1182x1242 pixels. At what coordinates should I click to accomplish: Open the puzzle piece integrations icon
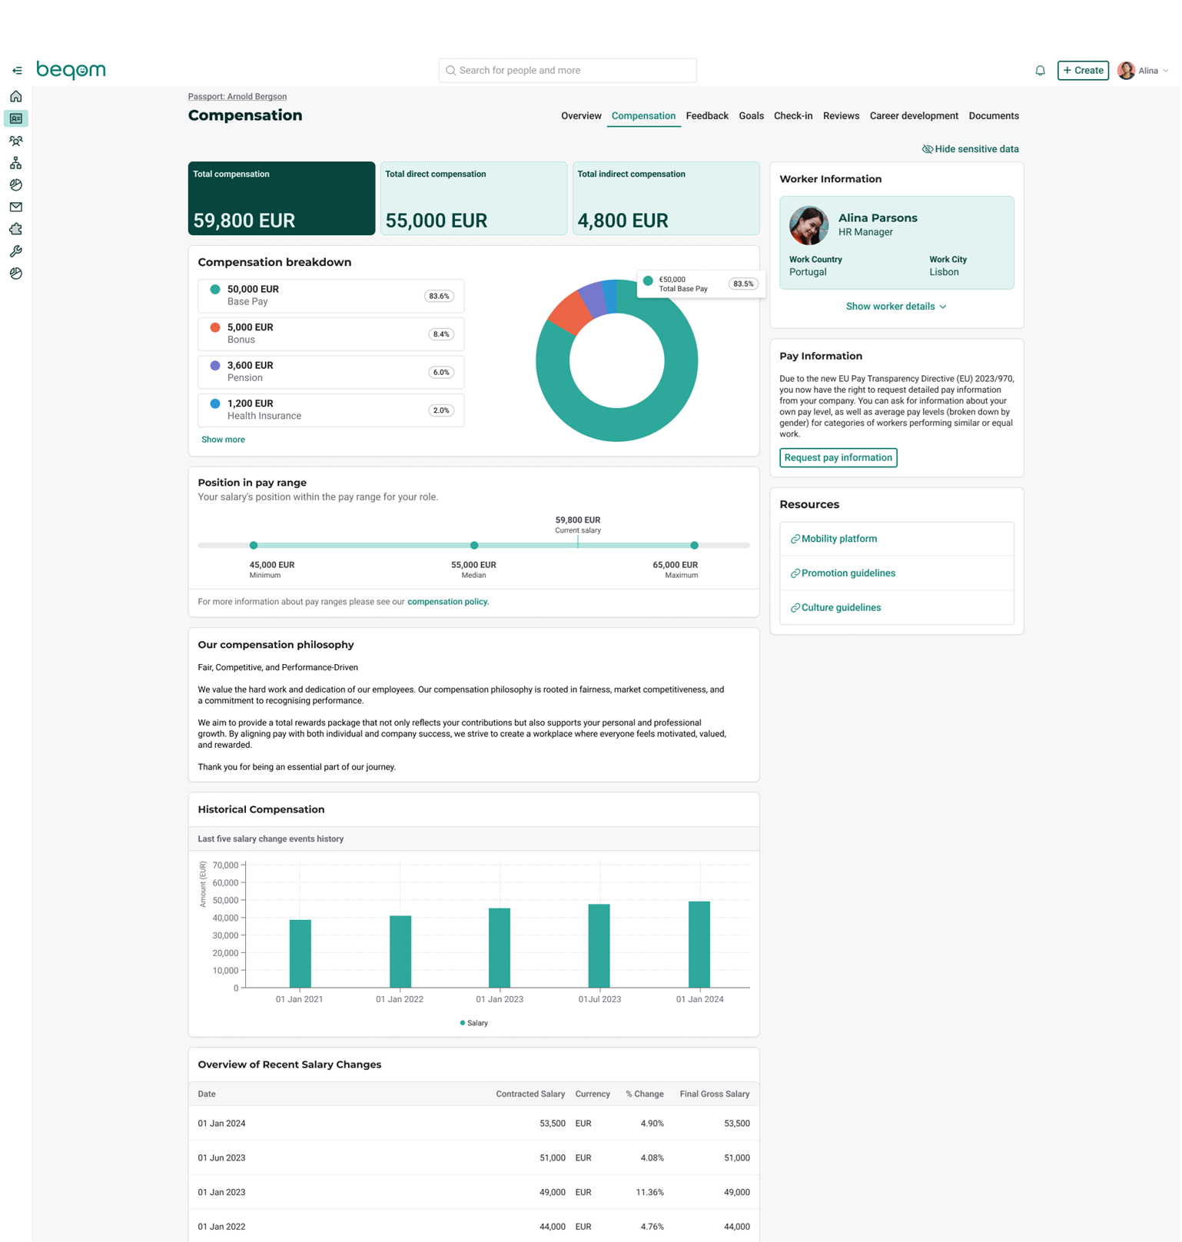[x=16, y=229]
